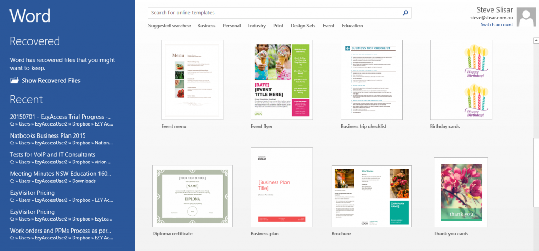The image size is (539, 251).
Task: Open recent file Meeting Minutes NSW Education
Action: pos(61,177)
